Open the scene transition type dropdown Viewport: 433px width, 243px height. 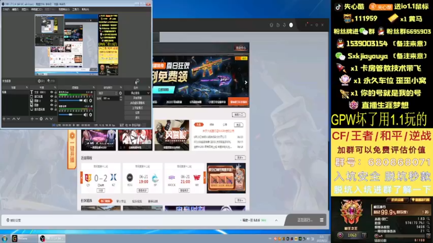point(108,93)
